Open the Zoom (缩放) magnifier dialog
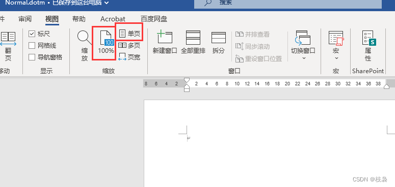The height and width of the screenshot is (187, 395). click(85, 46)
